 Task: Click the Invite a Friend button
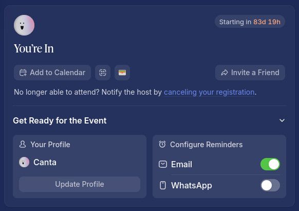(x=250, y=73)
